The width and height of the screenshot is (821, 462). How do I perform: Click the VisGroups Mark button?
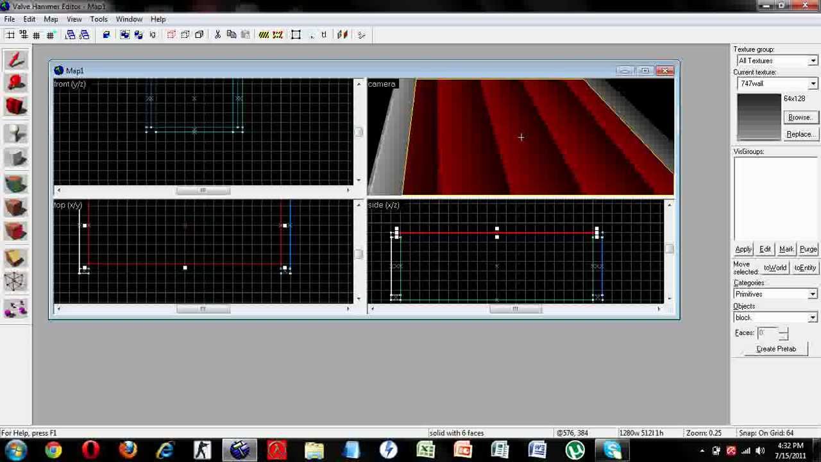786,249
